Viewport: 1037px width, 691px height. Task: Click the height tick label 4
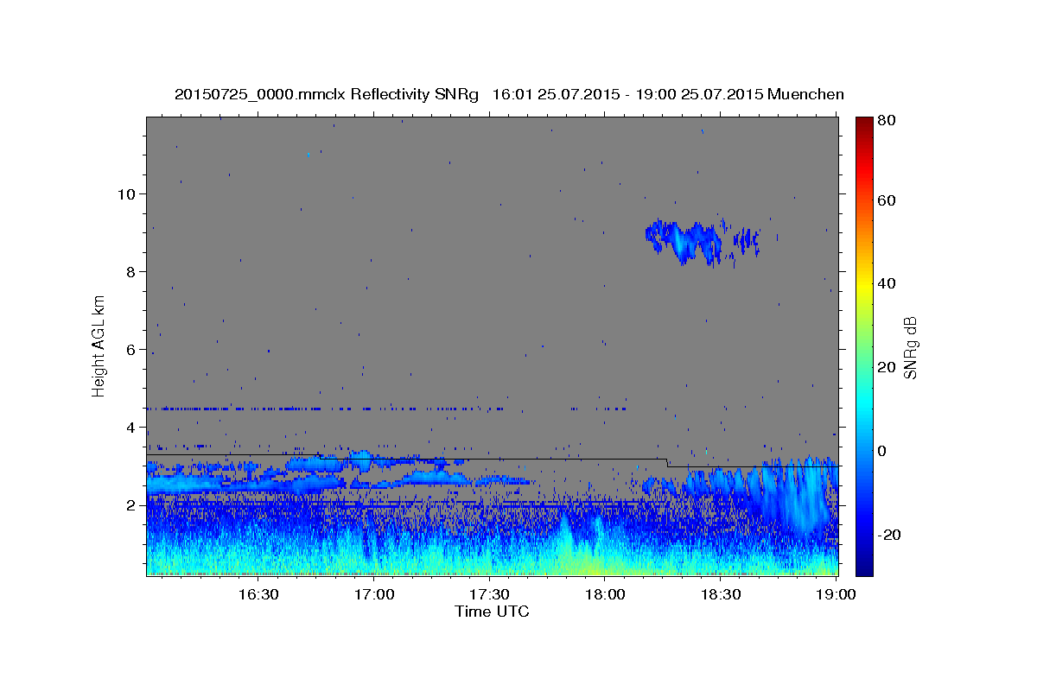click(130, 427)
